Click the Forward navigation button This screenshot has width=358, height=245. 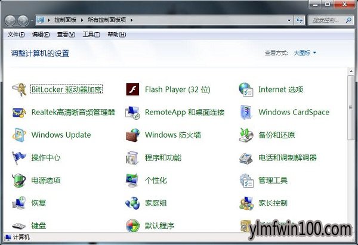(x=23, y=20)
